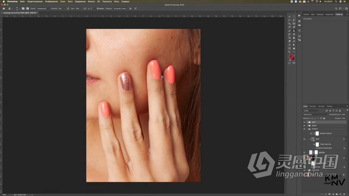Select the Move tool in the toolbar

coord(289,16)
